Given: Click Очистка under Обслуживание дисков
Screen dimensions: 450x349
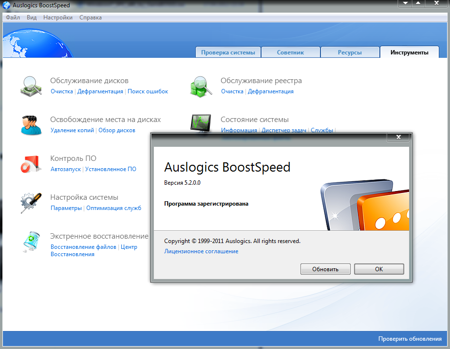Looking at the screenshot, I should tap(62, 91).
